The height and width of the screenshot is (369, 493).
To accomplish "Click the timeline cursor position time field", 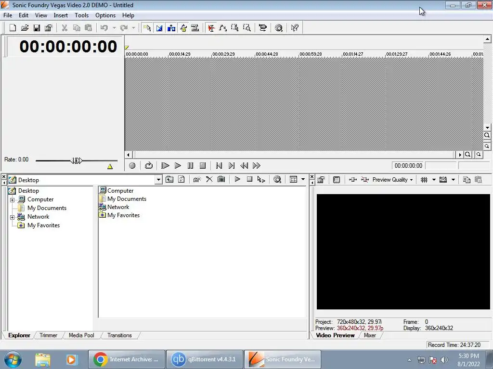I will [408, 166].
